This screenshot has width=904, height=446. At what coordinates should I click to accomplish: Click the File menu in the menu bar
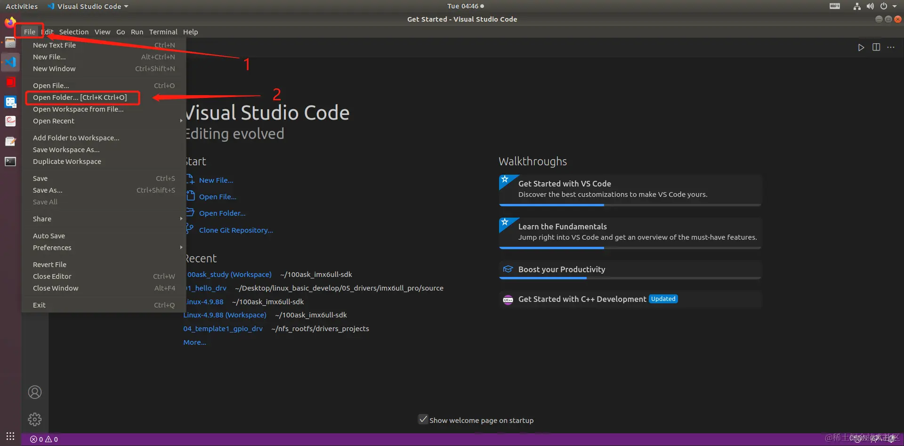(x=30, y=32)
